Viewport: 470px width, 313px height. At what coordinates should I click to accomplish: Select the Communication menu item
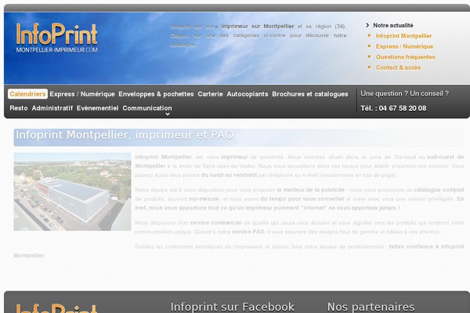147,108
